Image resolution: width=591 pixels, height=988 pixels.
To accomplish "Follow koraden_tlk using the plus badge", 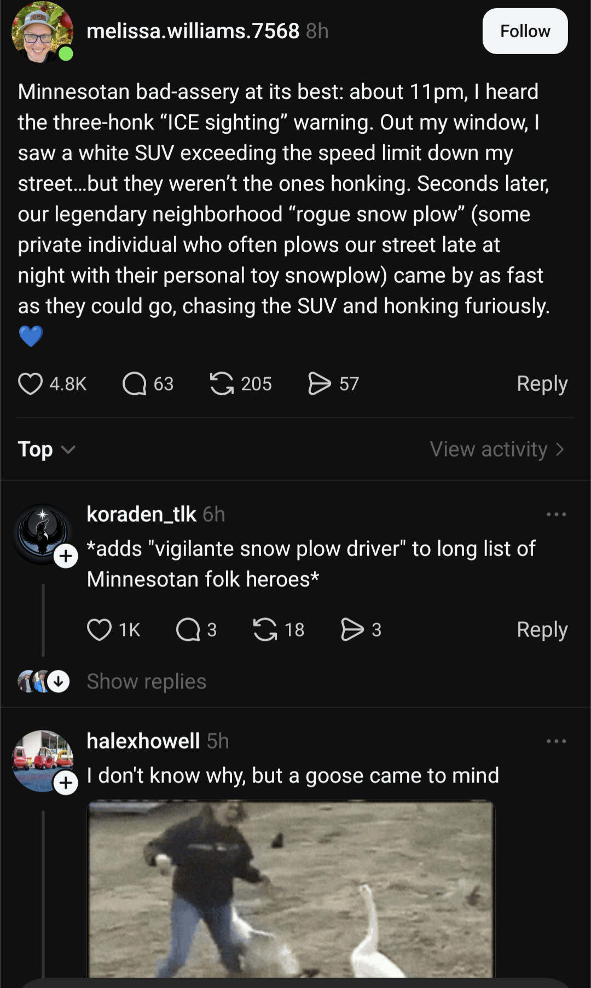I will coord(66,557).
